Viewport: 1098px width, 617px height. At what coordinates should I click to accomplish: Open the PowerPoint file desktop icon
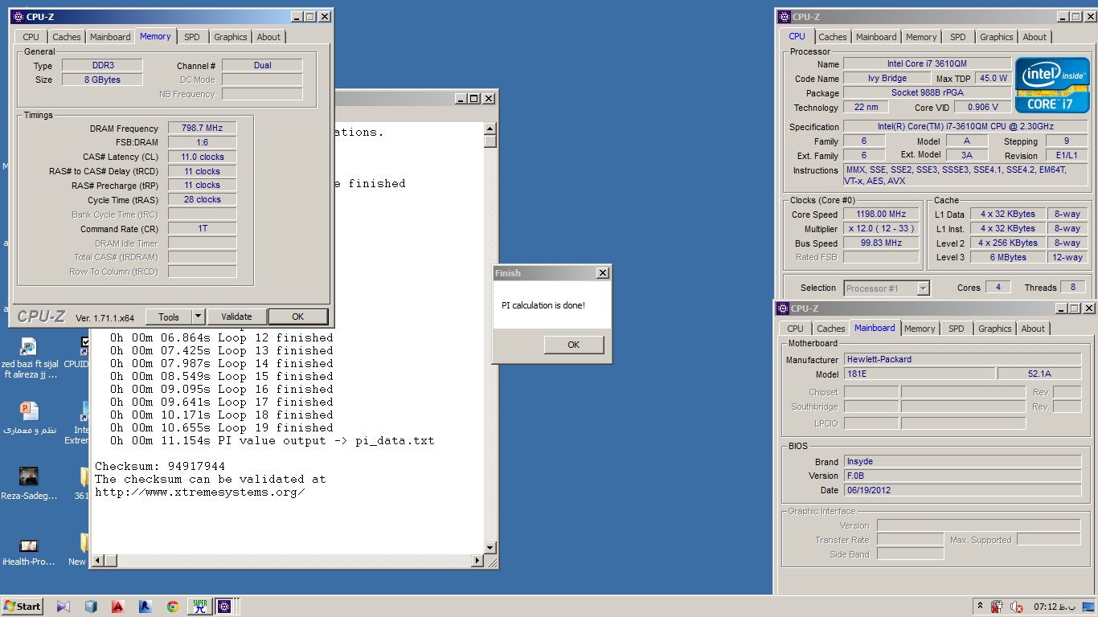pos(30,418)
